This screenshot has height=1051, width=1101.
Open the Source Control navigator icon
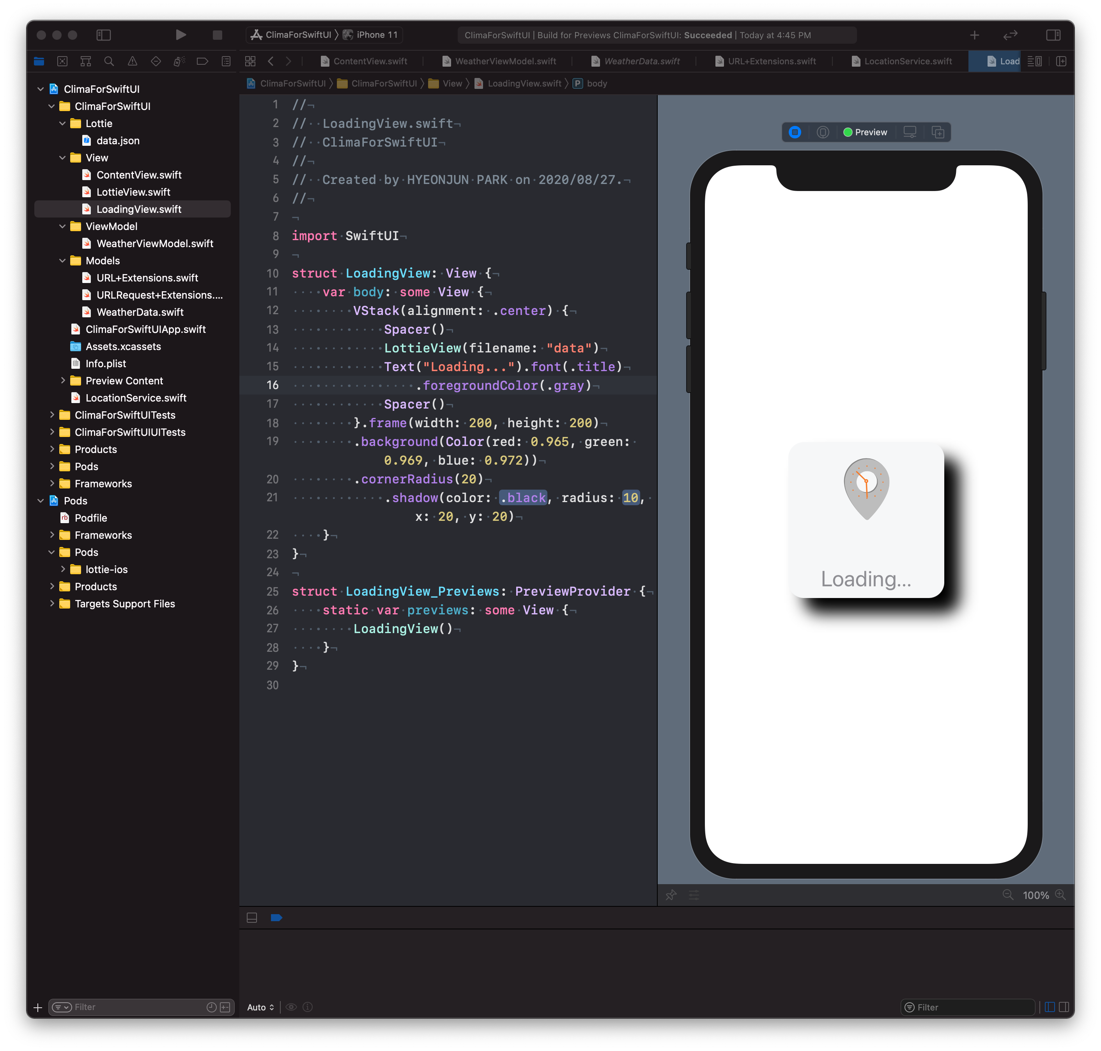pos(62,62)
